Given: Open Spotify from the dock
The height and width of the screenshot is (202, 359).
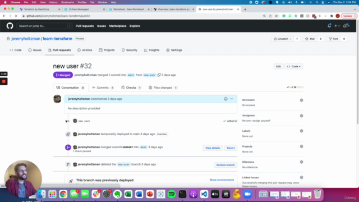Looking at the screenshot, I should tap(172, 194).
